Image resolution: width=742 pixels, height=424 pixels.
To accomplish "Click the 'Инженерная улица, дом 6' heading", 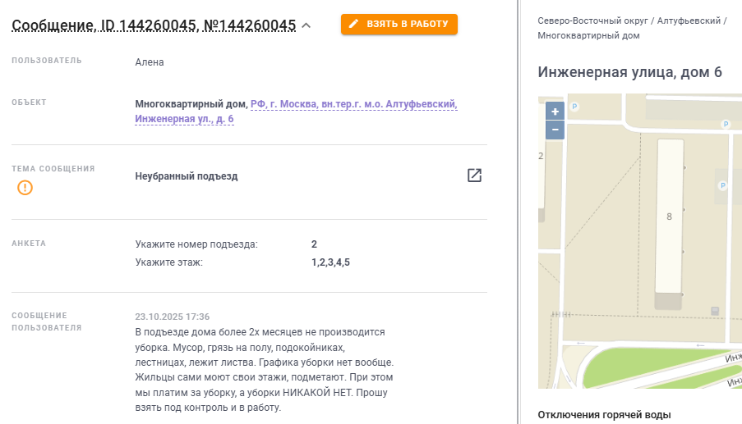I will point(629,72).
